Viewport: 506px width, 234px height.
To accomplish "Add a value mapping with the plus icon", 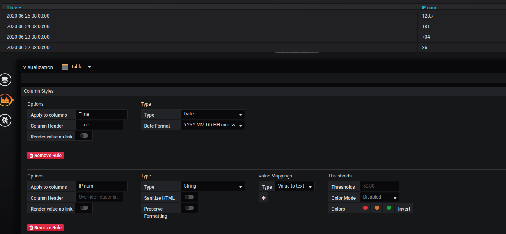I will tap(263, 197).
